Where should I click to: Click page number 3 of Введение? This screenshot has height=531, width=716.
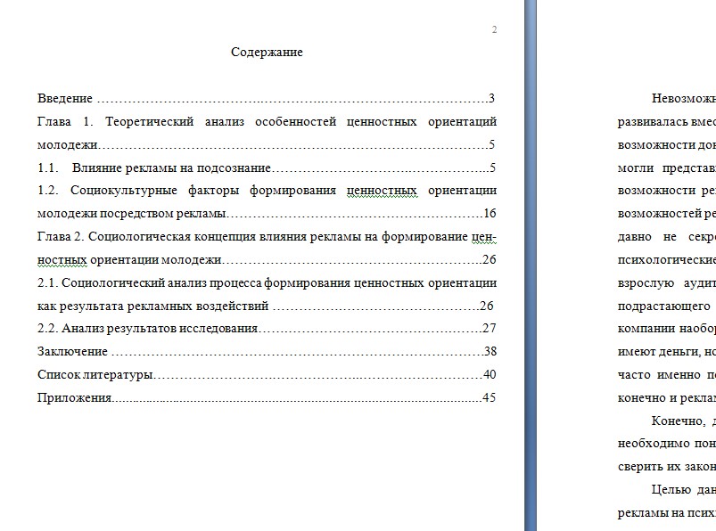point(491,98)
